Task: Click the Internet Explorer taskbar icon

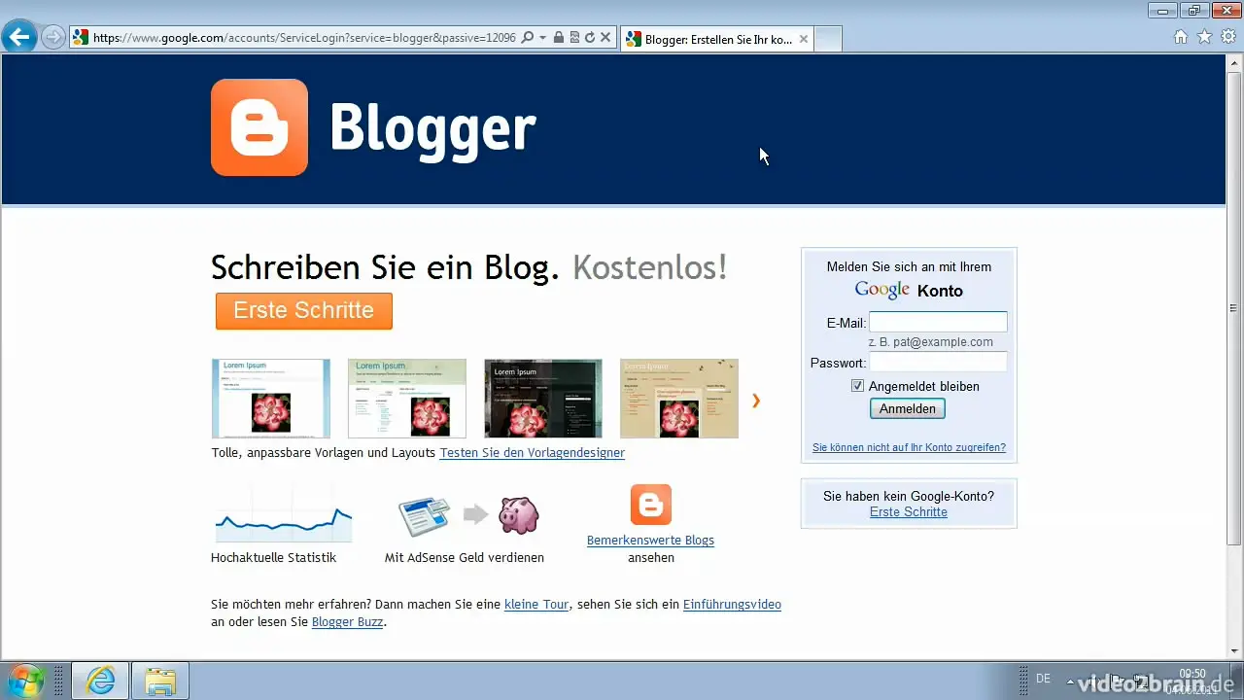Action: click(100, 681)
